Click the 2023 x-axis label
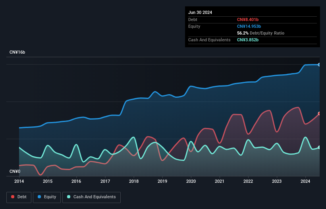 277,181
